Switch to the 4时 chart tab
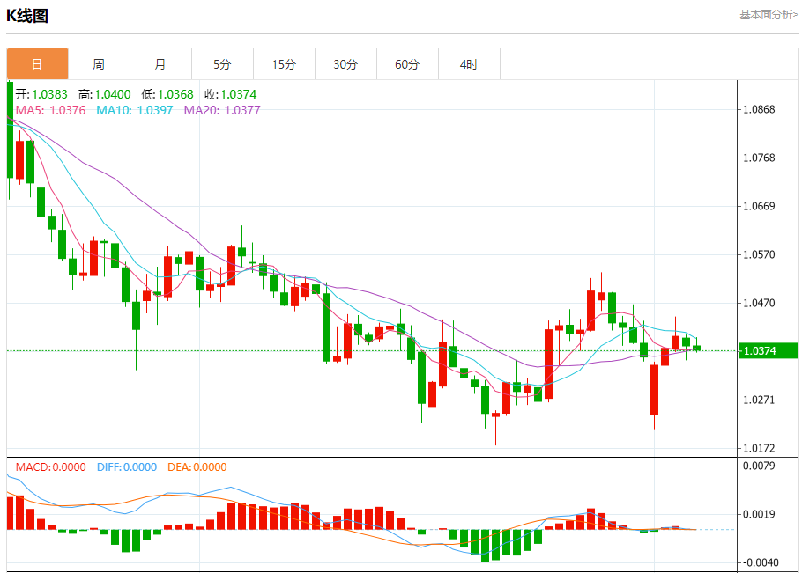Image resolution: width=802 pixels, height=573 pixels. 469,64
